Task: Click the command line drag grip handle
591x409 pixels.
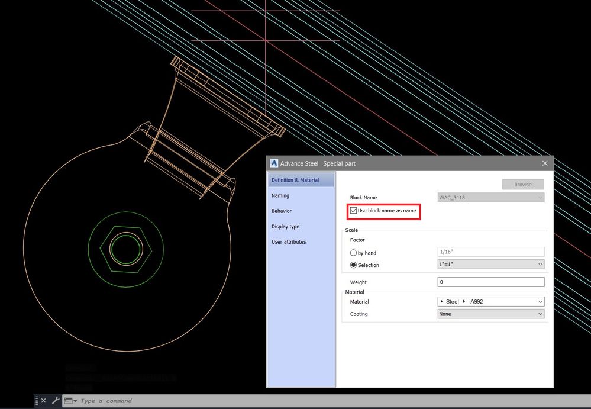Action: click(37, 400)
